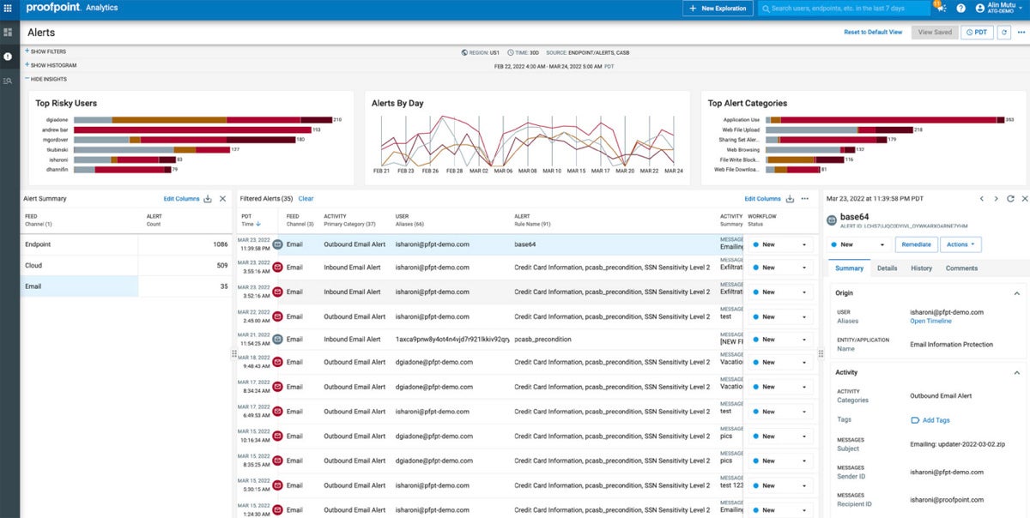Screen dimensions: 1030x518
Task: Open the app launcher grid icon
Action: point(9,8)
